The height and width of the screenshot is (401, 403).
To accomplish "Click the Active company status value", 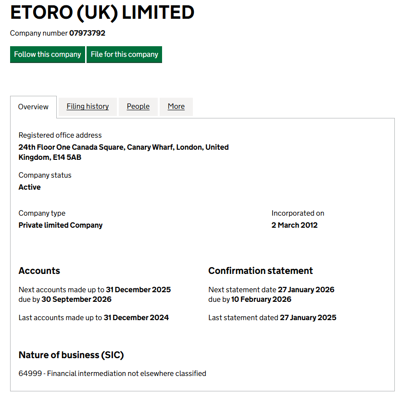I will (x=30, y=187).
